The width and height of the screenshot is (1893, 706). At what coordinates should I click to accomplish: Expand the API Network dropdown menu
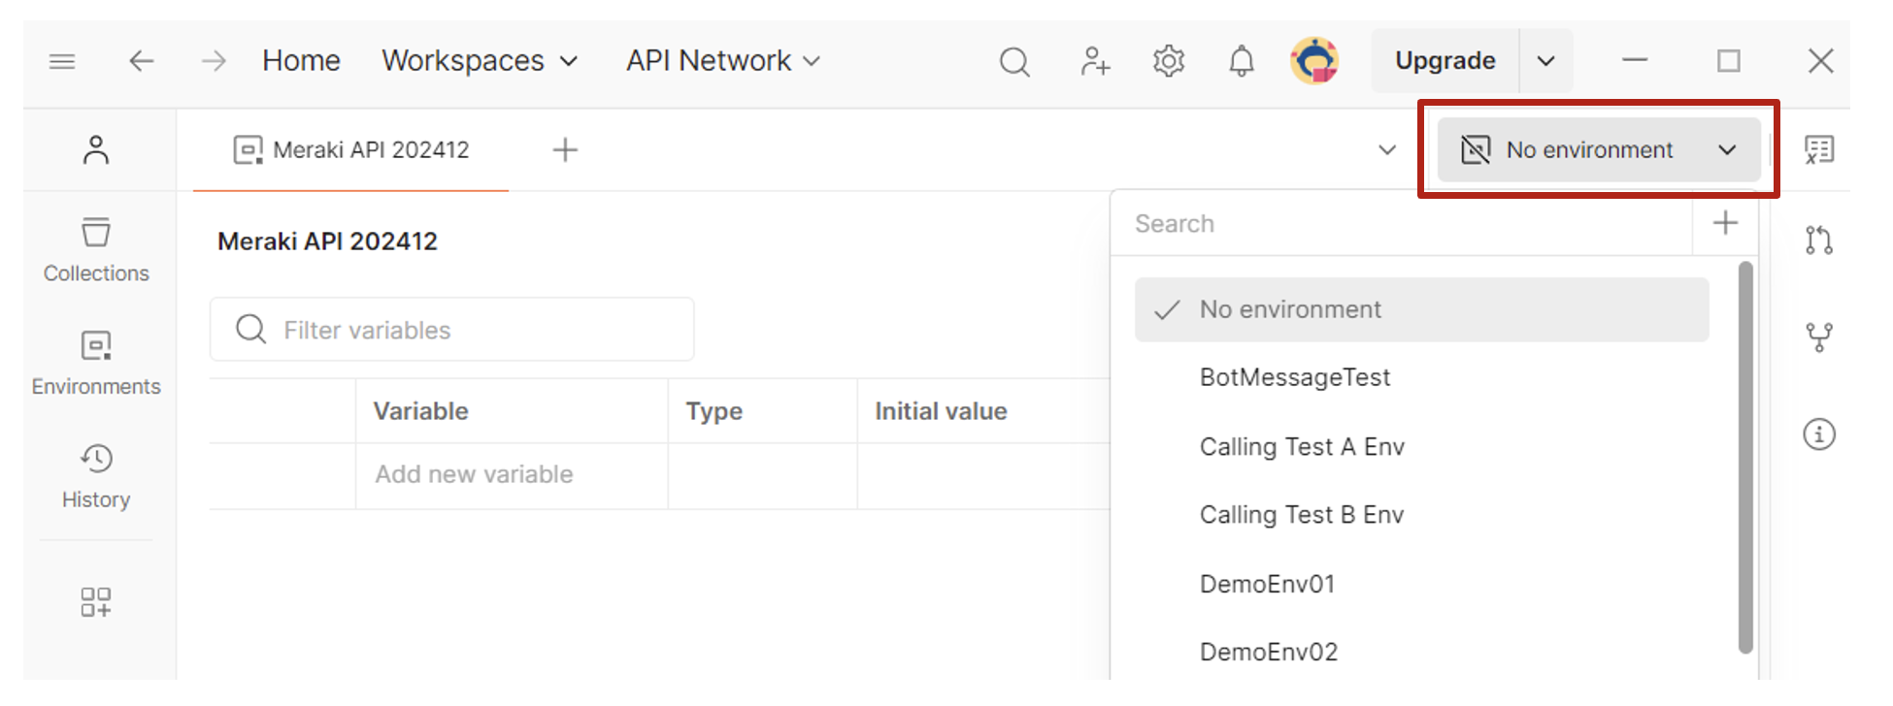(723, 61)
